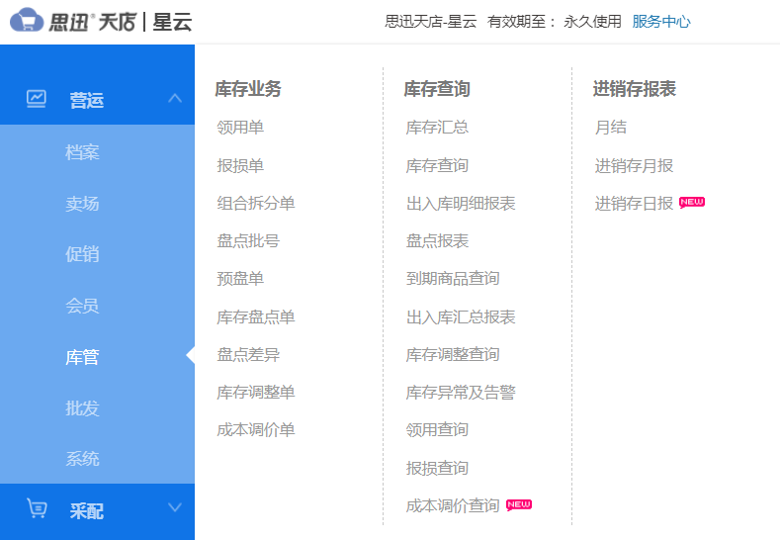Open 报损单
Image resolution: width=780 pixels, height=540 pixels.
point(240,166)
